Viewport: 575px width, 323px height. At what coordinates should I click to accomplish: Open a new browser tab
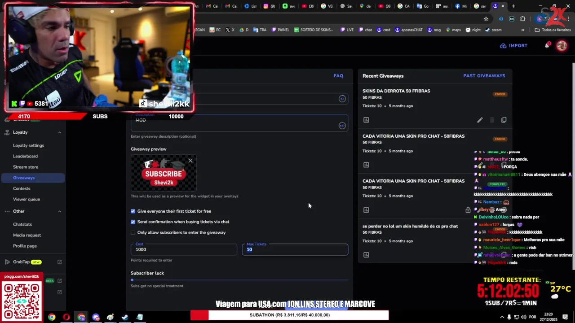point(513,6)
